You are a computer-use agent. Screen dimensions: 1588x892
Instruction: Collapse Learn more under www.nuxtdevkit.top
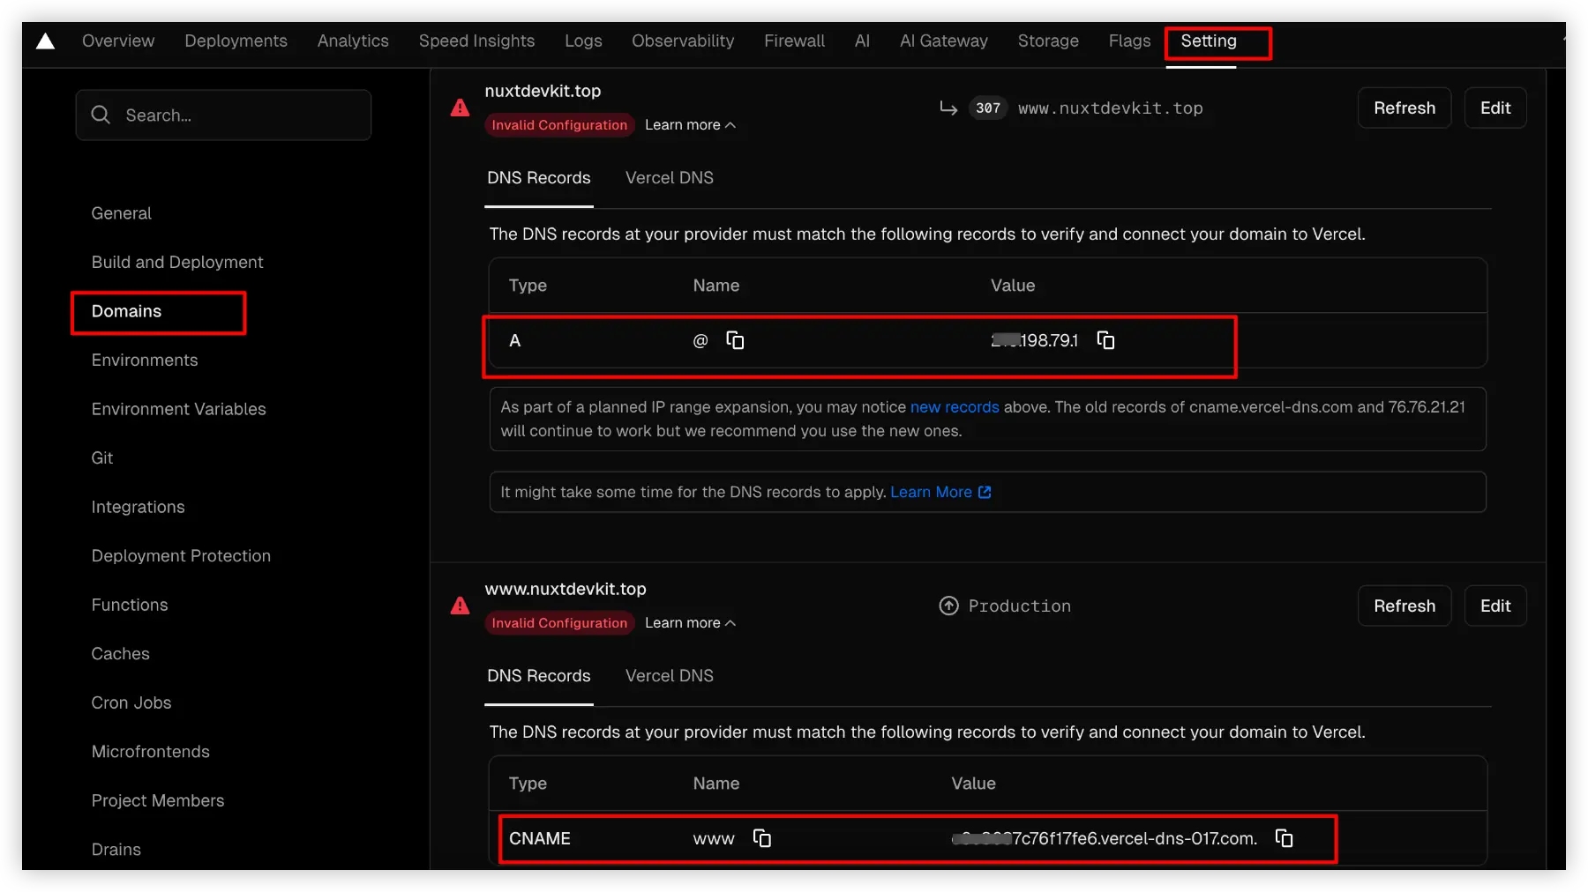[690, 623]
